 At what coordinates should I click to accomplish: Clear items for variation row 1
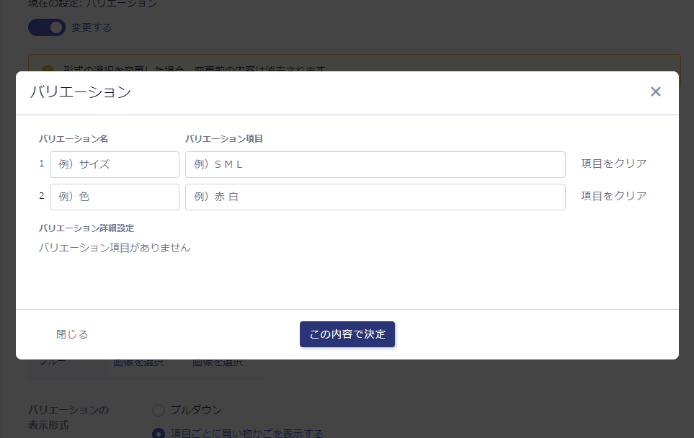tap(614, 164)
